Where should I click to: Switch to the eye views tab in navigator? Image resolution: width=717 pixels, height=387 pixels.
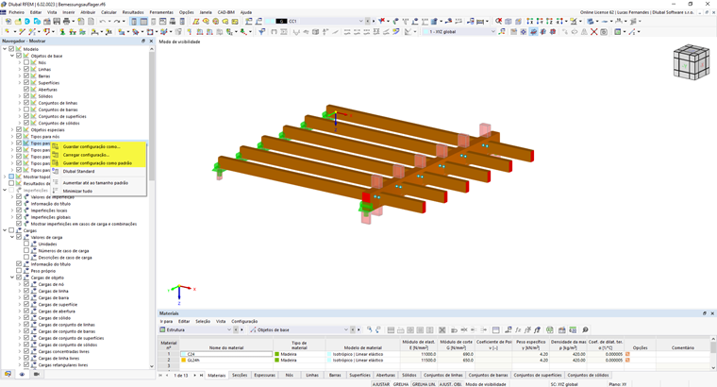click(x=22, y=374)
